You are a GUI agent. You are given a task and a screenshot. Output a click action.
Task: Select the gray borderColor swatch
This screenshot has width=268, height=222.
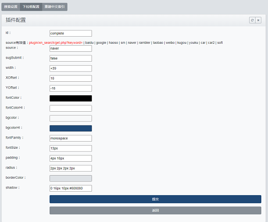[x=71, y=178]
